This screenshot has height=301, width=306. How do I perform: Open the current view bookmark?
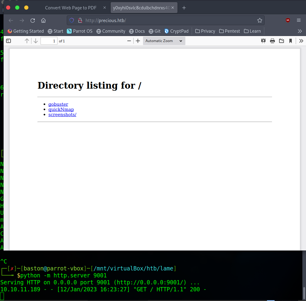(291, 41)
